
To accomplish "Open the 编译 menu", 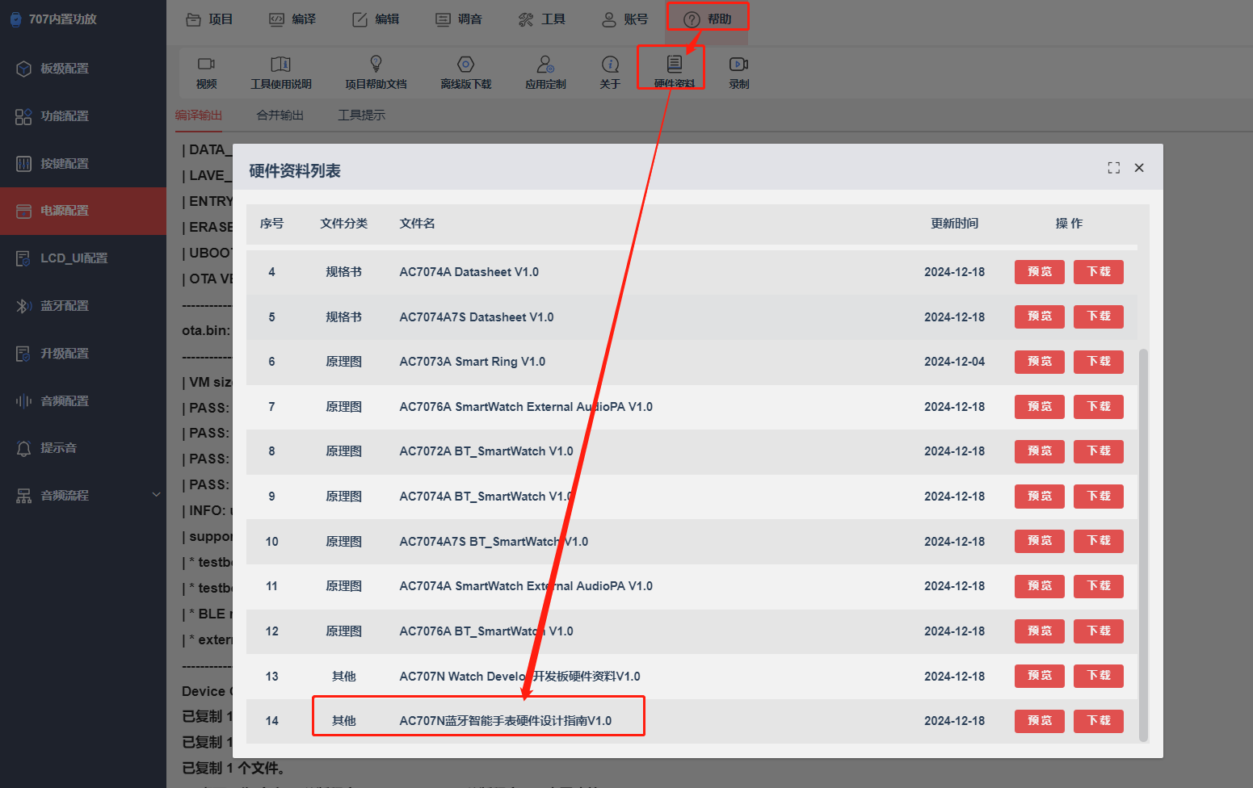I will (x=292, y=19).
